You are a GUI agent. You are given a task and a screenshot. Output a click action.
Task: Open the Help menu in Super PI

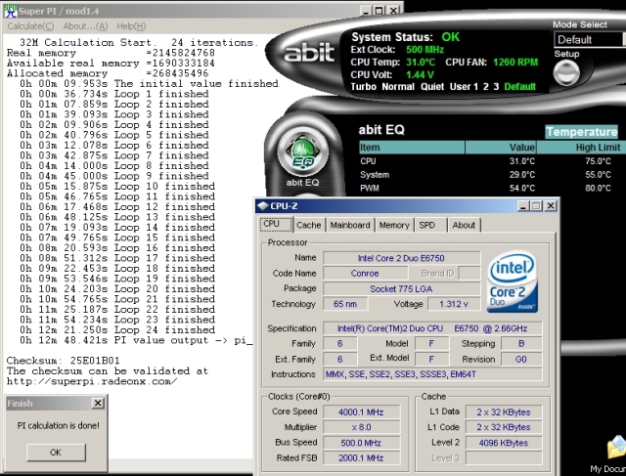131,26
